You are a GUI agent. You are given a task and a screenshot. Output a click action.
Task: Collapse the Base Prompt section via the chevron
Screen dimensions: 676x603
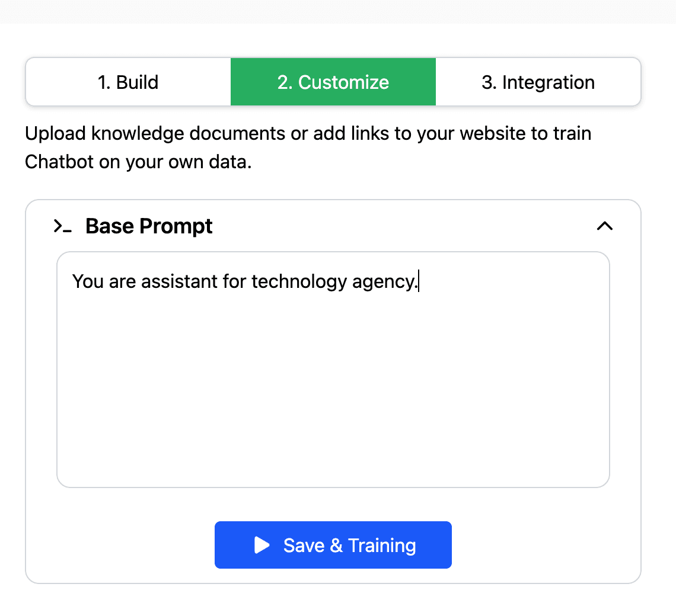[604, 226]
